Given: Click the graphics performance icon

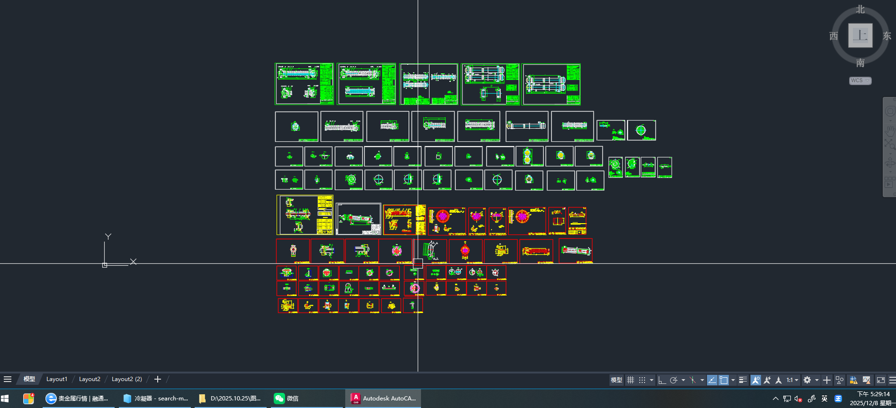Looking at the screenshot, I should (867, 380).
